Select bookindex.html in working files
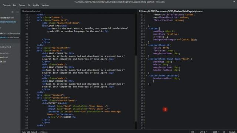Image resolution: width=237 pixels, height=133 pixels. coord(7,18)
